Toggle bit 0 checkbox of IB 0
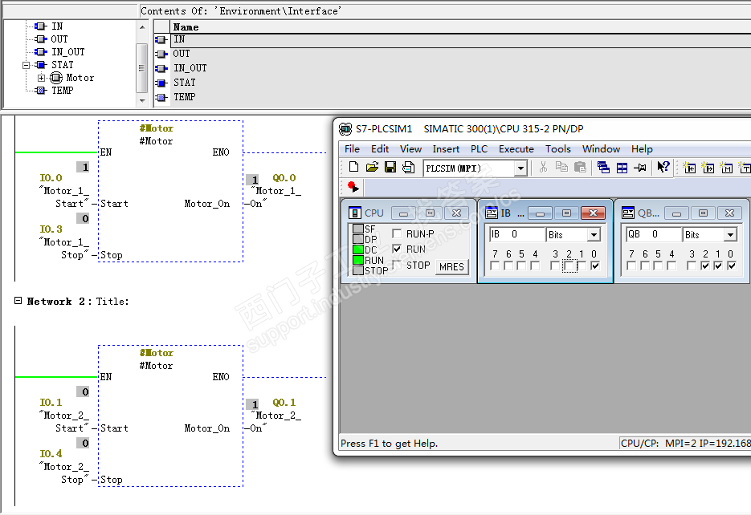The image size is (751, 515). tap(595, 266)
